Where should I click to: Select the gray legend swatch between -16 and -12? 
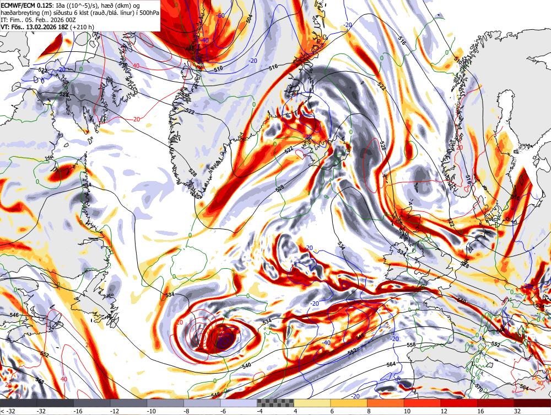pyautogui.click(x=91, y=403)
